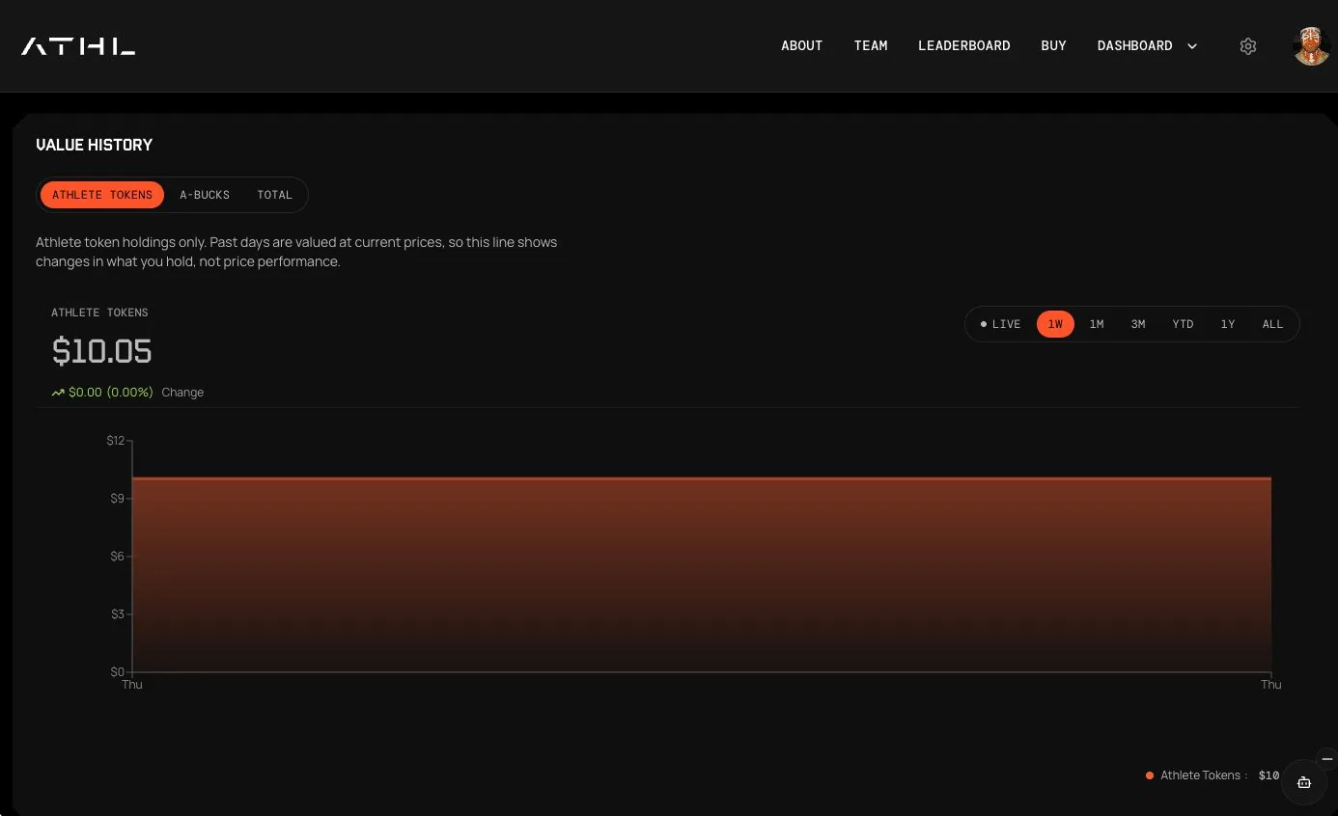Viewport: 1338px width, 816px height.
Task: Switch to the A-Bucks tab
Action: tap(205, 195)
